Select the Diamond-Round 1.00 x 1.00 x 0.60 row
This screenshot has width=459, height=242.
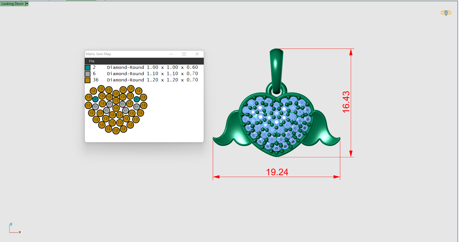coord(152,67)
